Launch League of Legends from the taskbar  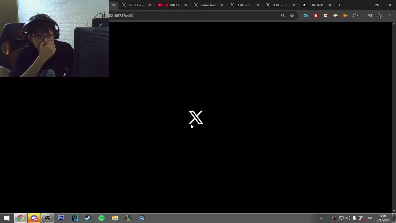click(128, 218)
